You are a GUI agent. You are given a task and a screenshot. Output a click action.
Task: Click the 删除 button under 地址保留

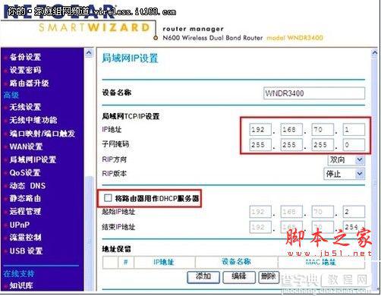click(269, 277)
